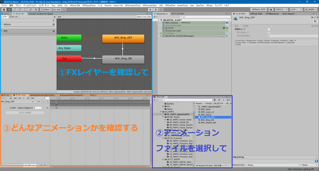Click the add property button in Animation window
Screen dimensions: 319x171
tap(25, 113)
